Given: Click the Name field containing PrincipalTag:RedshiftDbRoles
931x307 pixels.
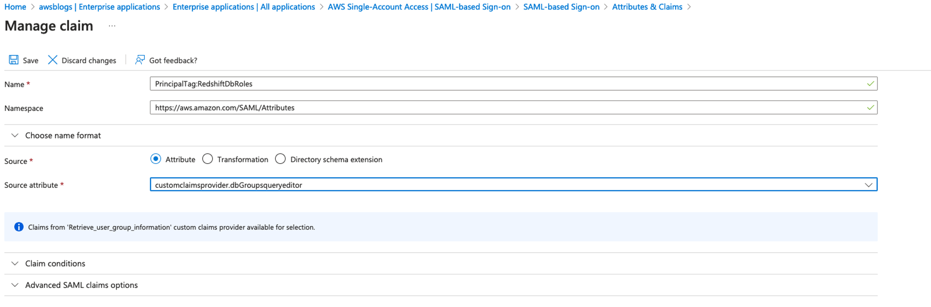Looking at the screenshot, I should pos(514,84).
